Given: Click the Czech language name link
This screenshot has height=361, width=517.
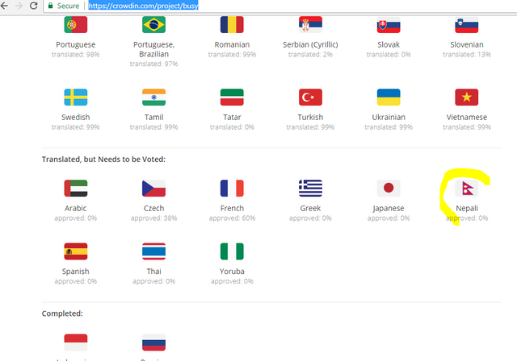Looking at the screenshot, I should [153, 209].
